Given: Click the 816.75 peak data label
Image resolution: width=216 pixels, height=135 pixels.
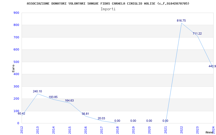Looking at the screenshot, I should (x=181, y=21).
